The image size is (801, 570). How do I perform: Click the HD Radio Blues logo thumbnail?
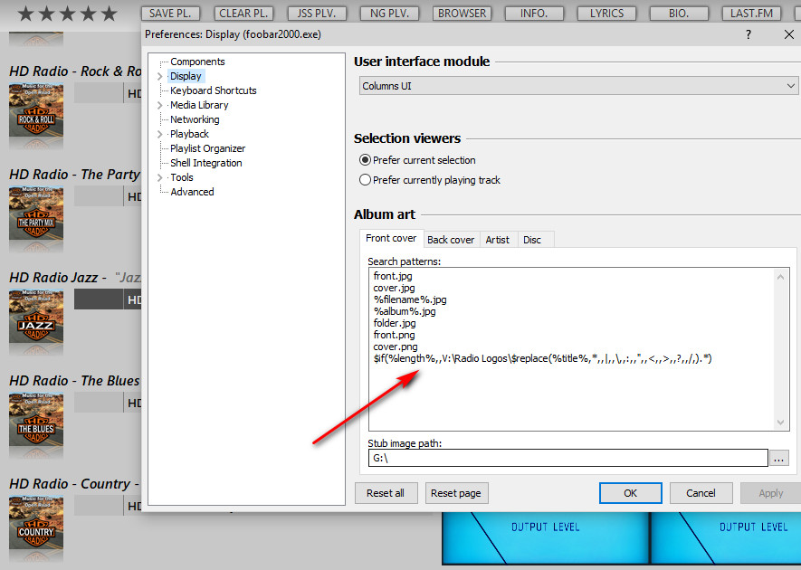pyautogui.click(x=36, y=425)
